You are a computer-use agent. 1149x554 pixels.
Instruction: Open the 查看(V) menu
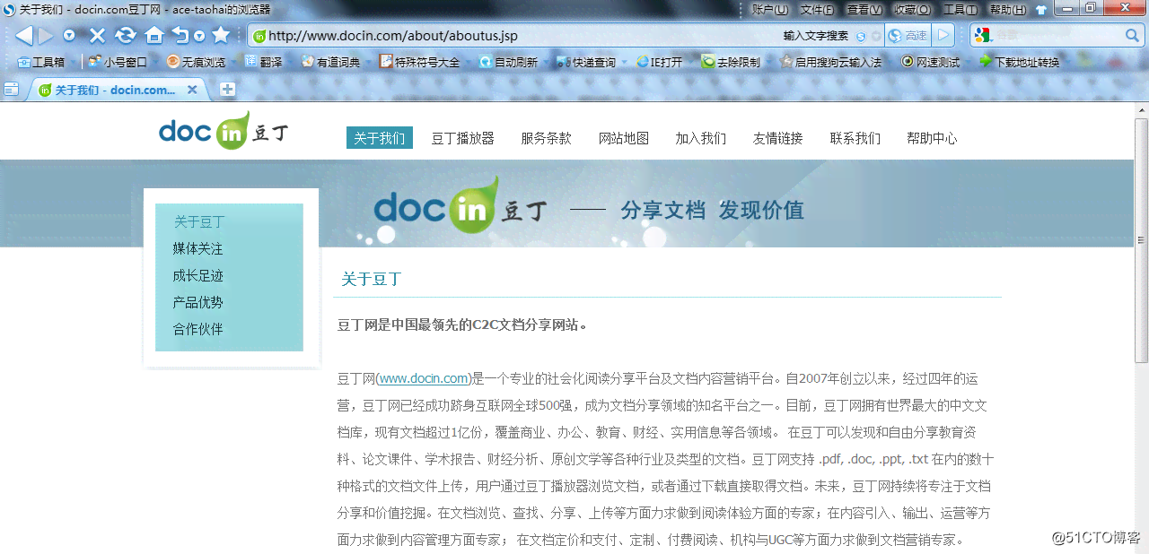click(x=864, y=10)
